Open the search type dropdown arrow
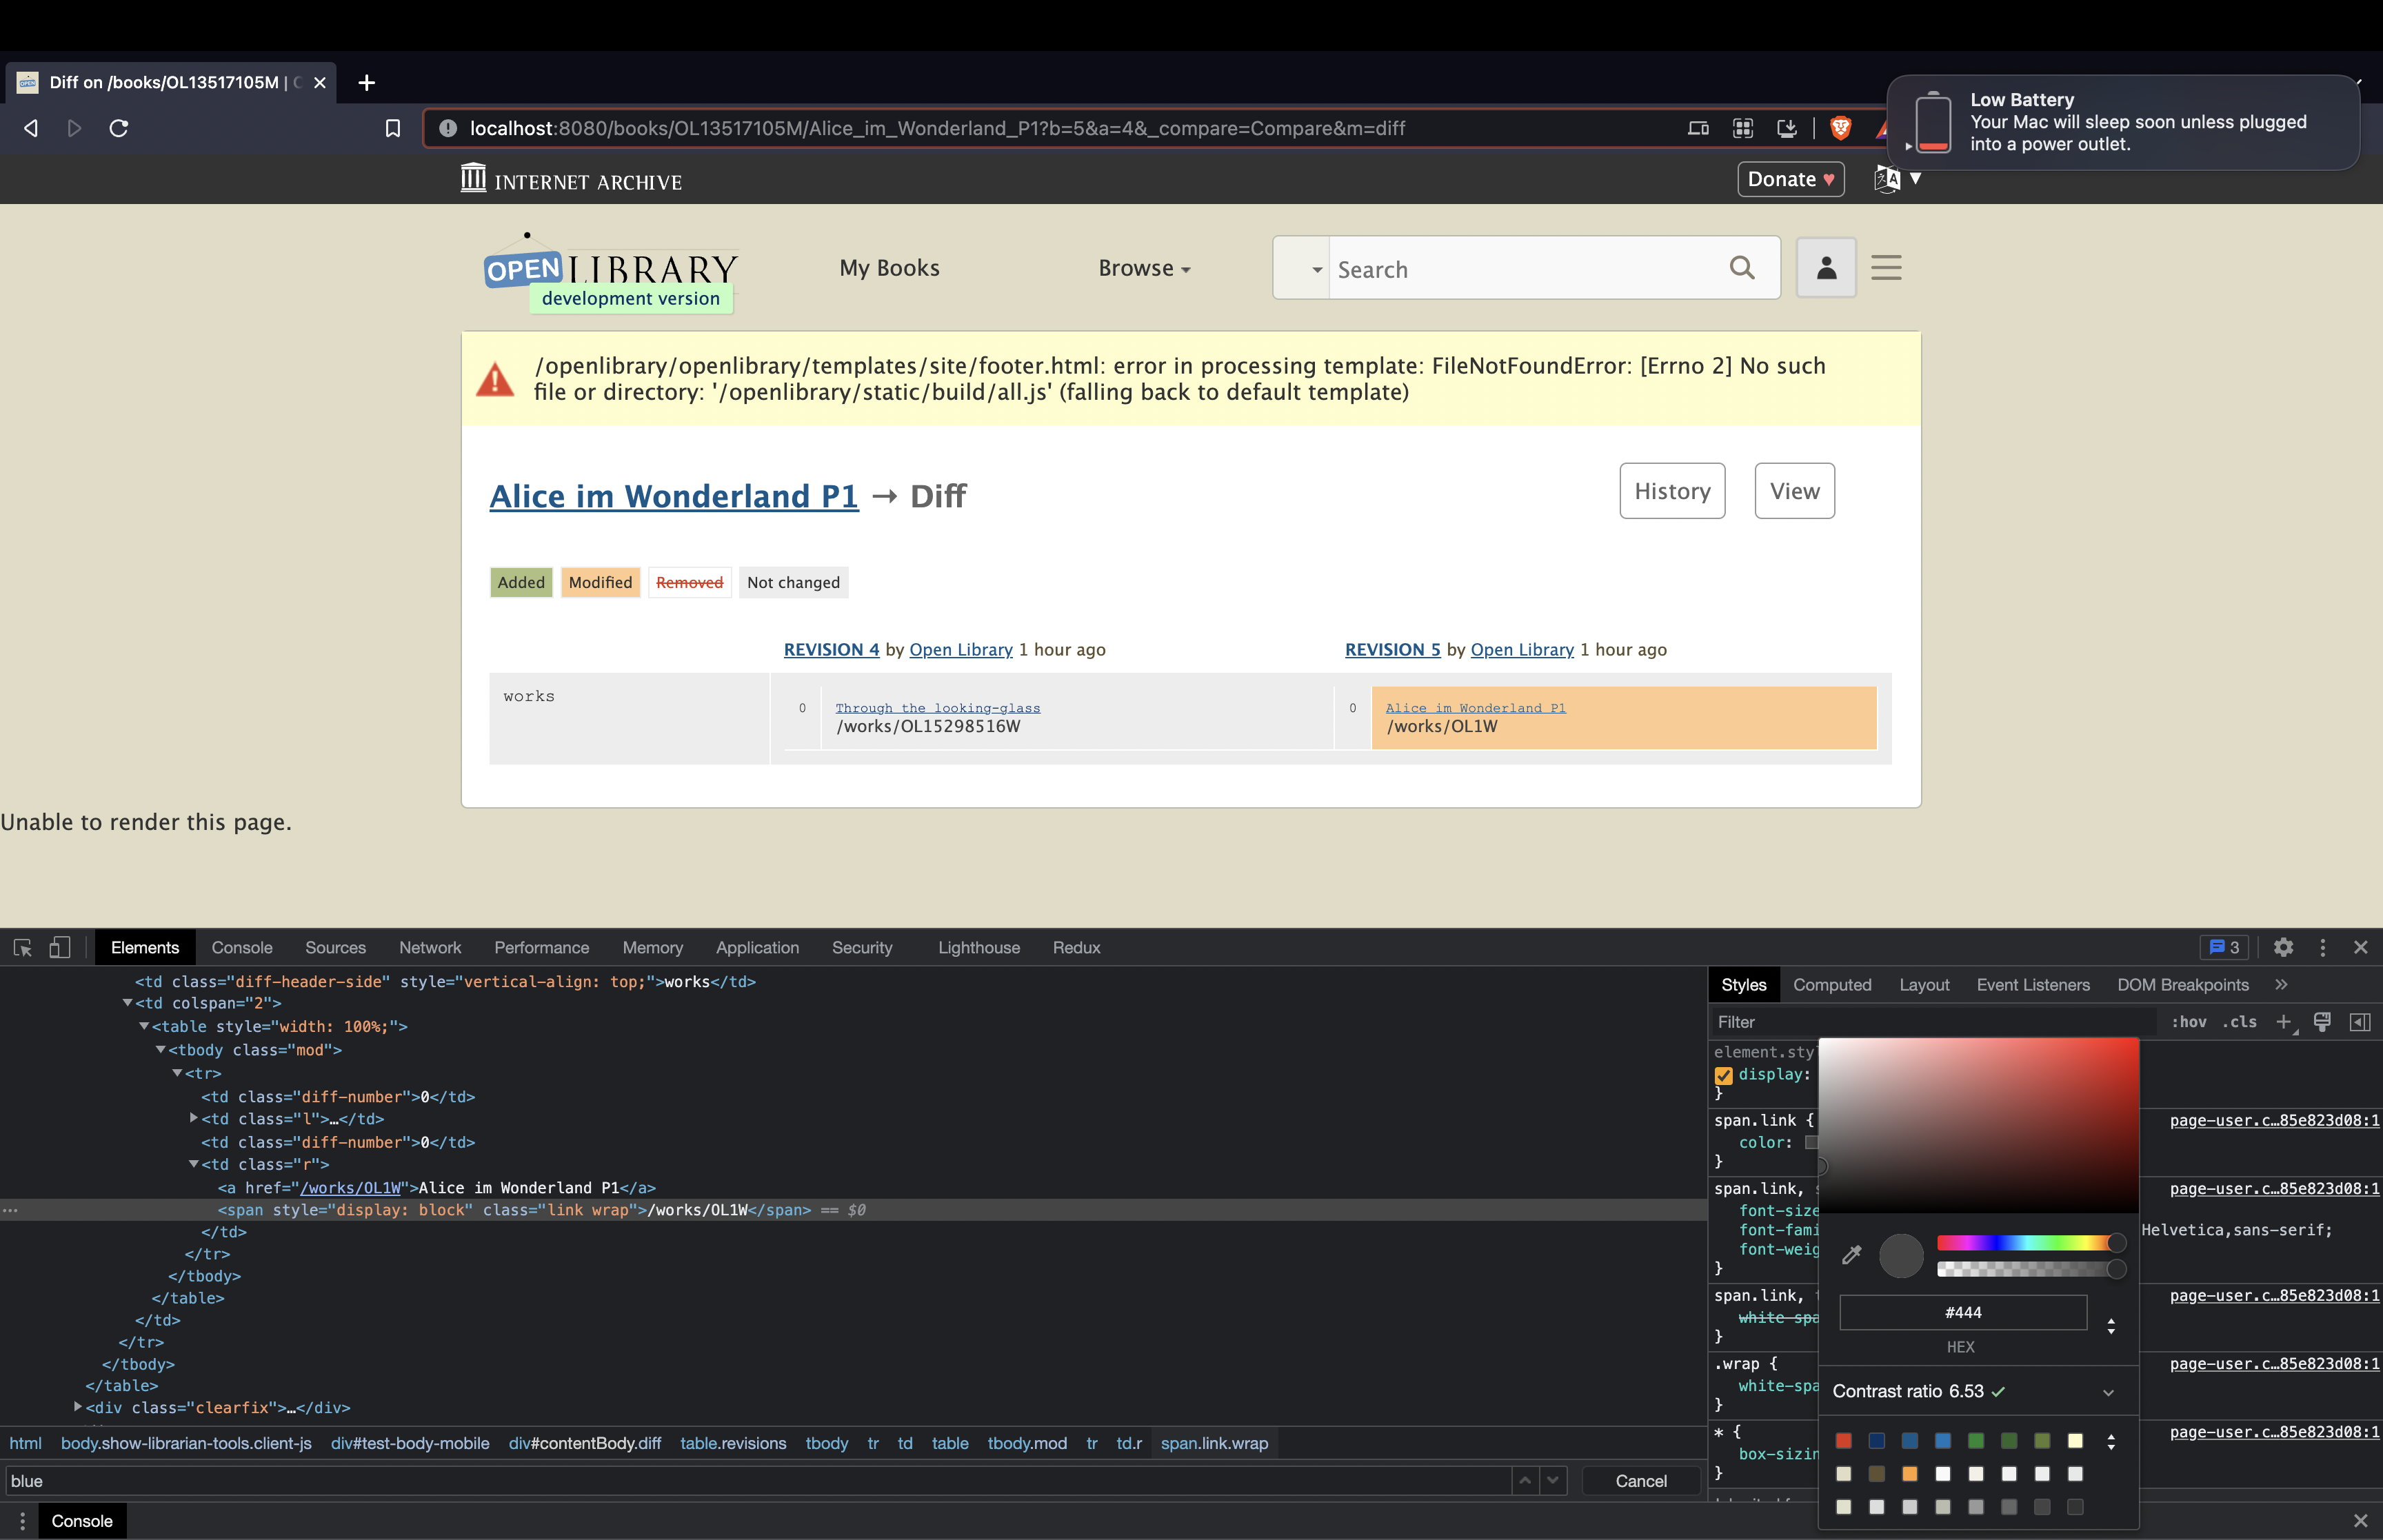 click(x=1317, y=270)
